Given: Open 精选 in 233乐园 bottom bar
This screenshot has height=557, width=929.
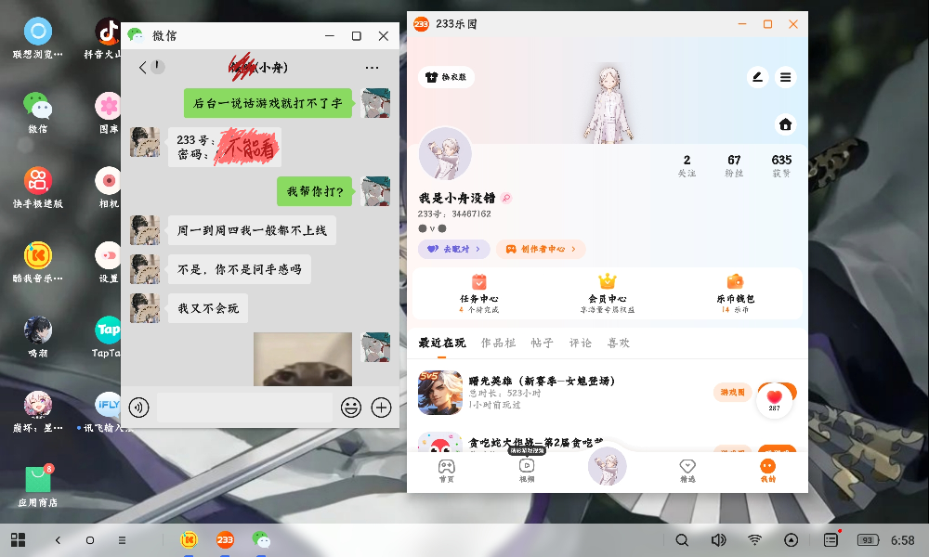Looking at the screenshot, I should 687,472.
